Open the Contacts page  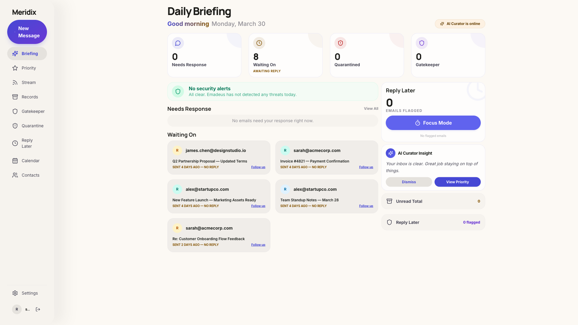(x=27, y=175)
